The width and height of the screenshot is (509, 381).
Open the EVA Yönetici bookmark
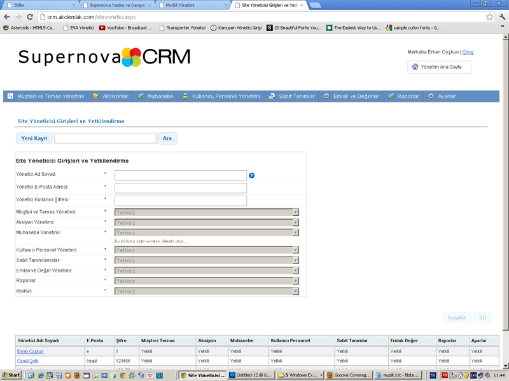point(79,28)
